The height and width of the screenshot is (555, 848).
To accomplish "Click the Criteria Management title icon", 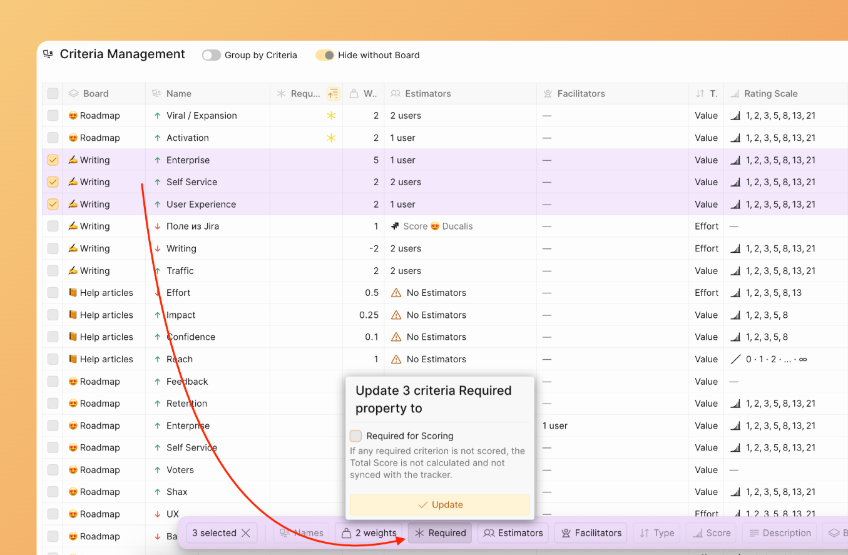I will (x=48, y=55).
